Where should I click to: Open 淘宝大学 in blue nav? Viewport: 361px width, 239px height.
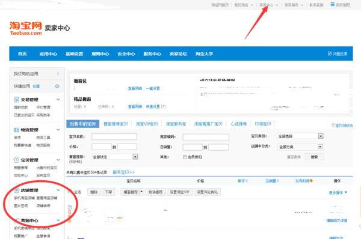[204, 54]
